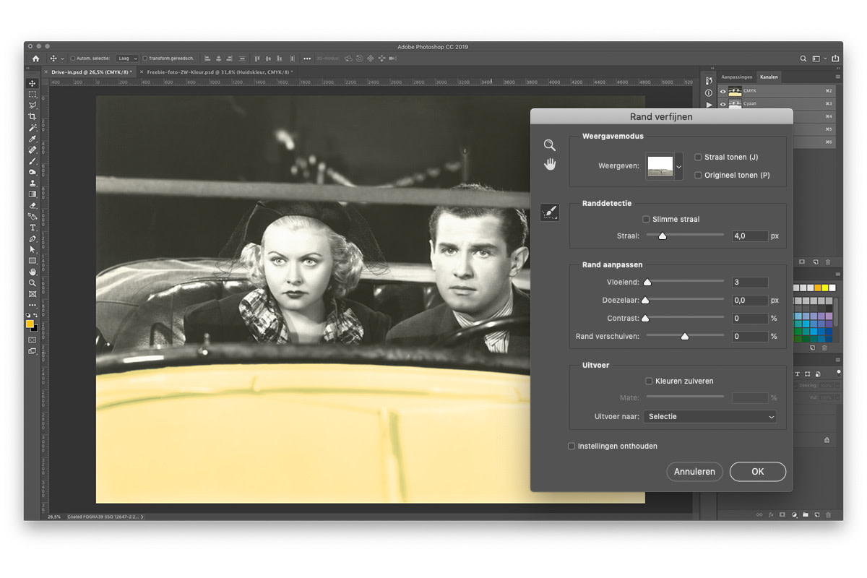Enable Origineel tonen (P) checkbox
The height and width of the screenshot is (578, 867).
click(x=698, y=175)
